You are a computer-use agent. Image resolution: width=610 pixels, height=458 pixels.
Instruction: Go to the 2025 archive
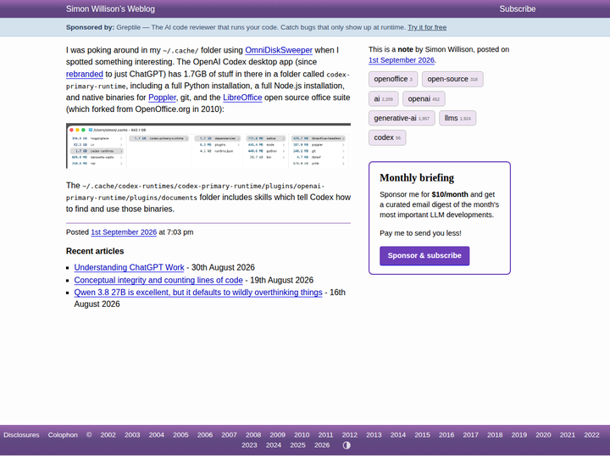point(297,445)
